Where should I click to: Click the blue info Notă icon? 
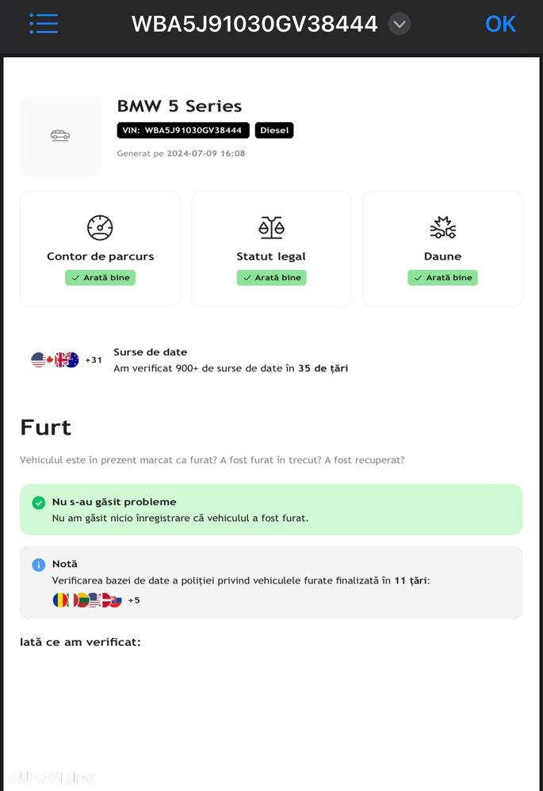pos(38,565)
